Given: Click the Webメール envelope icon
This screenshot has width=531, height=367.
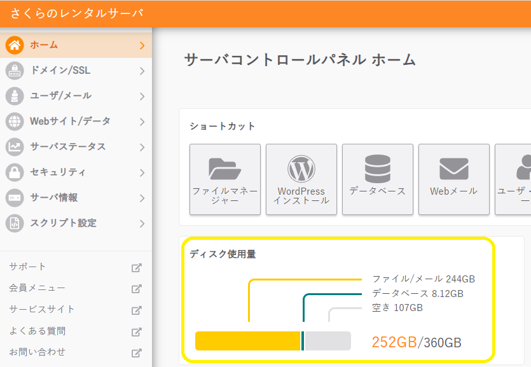Looking at the screenshot, I should coord(454,169).
